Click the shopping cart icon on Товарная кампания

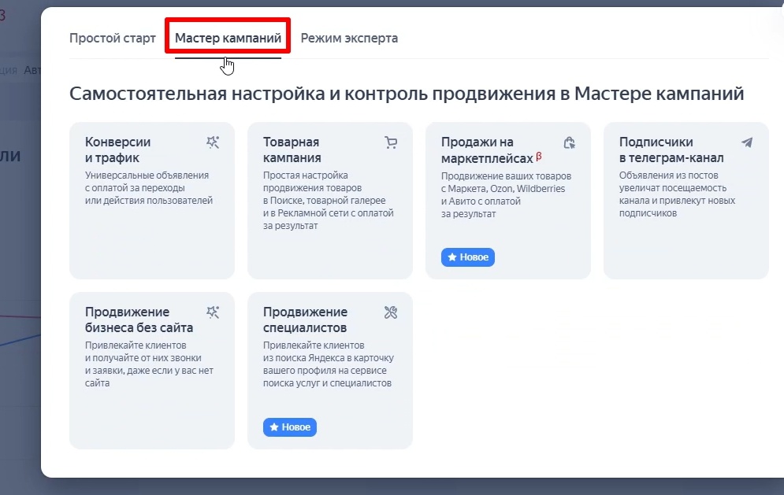point(391,142)
